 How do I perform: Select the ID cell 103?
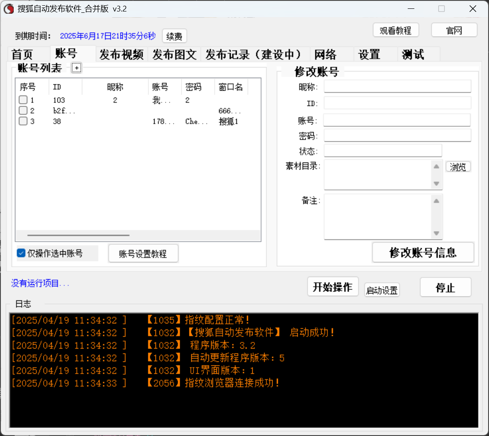coord(59,100)
